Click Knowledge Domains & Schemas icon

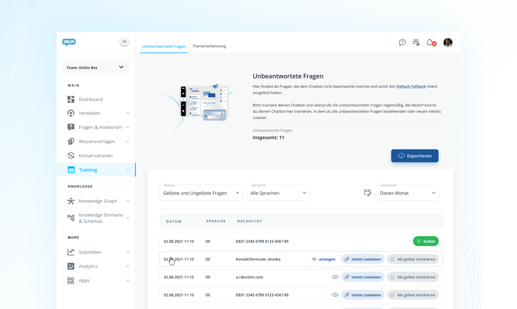(x=71, y=218)
